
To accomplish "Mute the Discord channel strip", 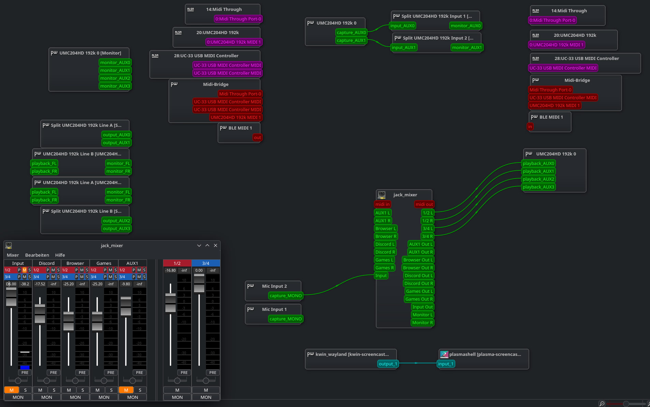I will click(x=40, y=390).
